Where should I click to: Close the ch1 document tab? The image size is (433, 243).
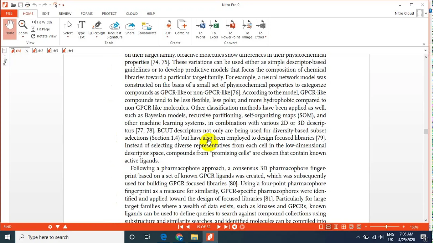[x=26, y=51]
